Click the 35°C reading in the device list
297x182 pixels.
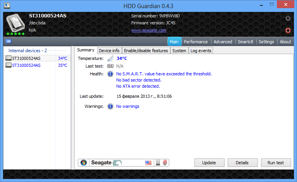click(62, 65)
